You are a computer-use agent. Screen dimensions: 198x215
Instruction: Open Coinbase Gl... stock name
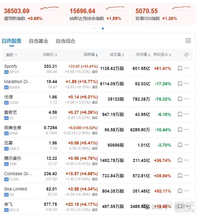[18, 174]
